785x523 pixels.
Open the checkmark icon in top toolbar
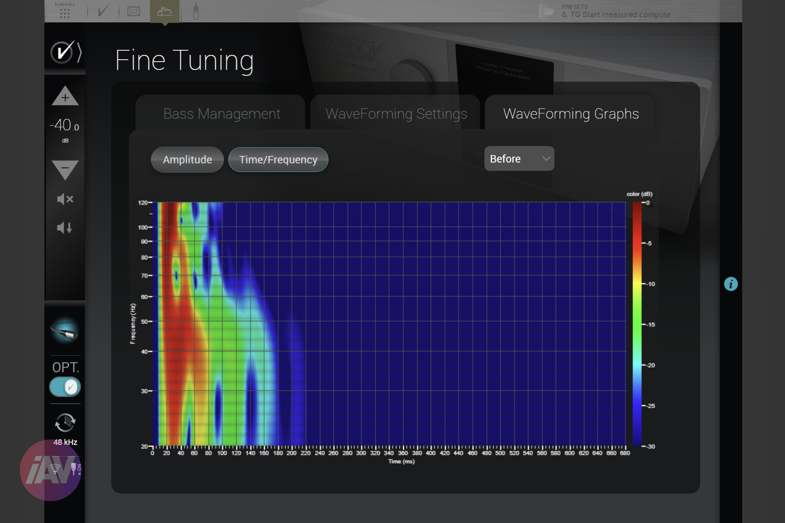click(102, 11)
